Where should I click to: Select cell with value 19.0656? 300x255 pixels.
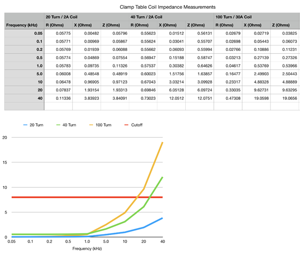(x=285, y=98)
